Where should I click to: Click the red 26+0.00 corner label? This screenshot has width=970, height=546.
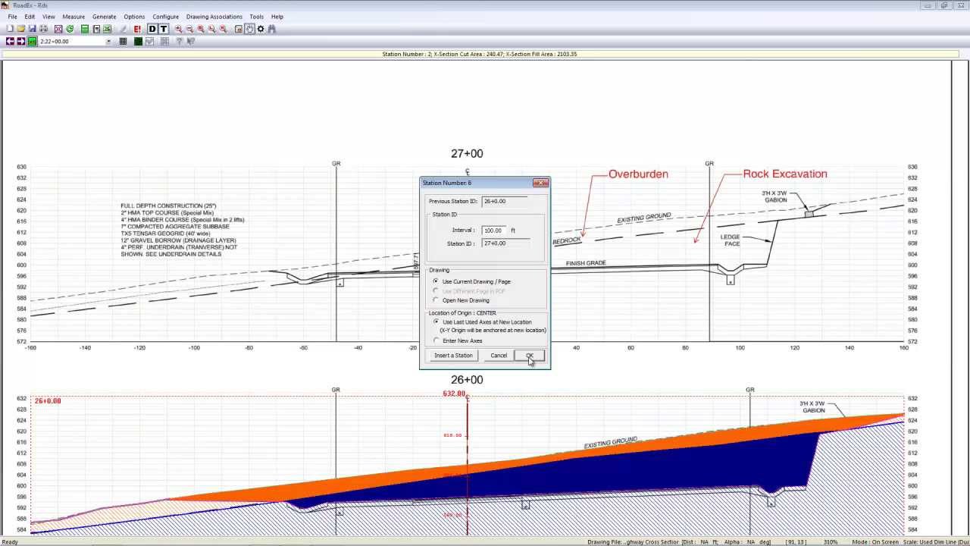[48, 401]
